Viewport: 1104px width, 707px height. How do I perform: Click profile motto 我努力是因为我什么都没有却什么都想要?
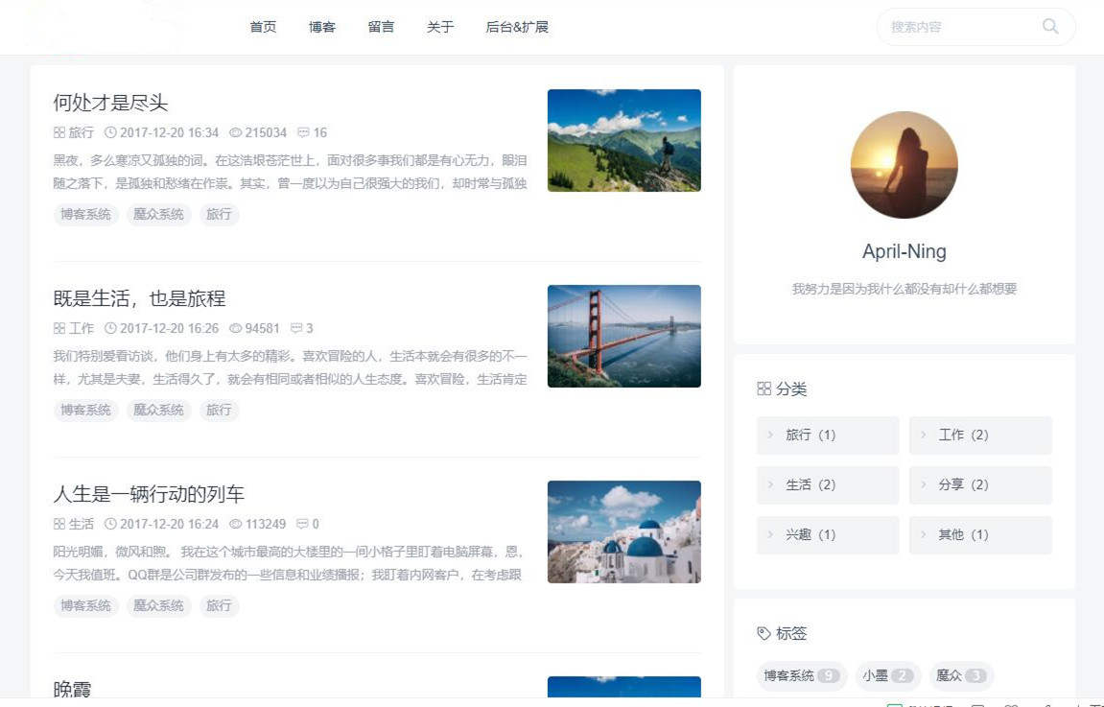click(x=904, y=289)
